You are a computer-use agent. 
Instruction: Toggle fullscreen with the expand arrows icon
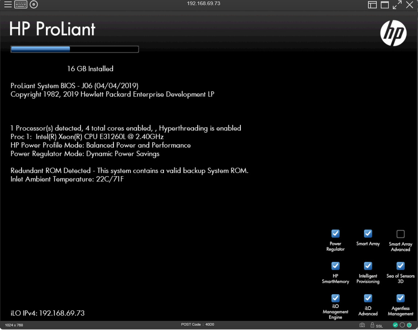pos(397,4)
